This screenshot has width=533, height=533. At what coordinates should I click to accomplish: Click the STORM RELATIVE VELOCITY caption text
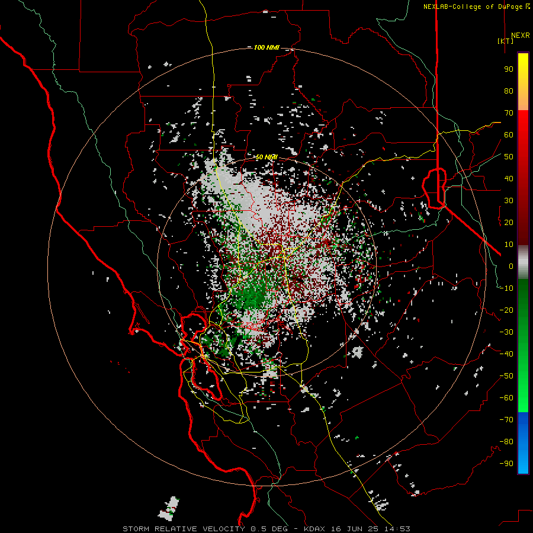tap(184, 529)
